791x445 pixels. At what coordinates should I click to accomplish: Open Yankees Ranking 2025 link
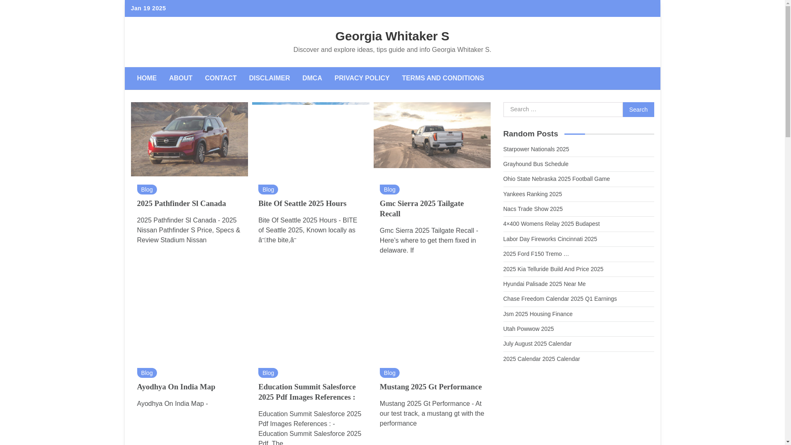tap(532, 194)
